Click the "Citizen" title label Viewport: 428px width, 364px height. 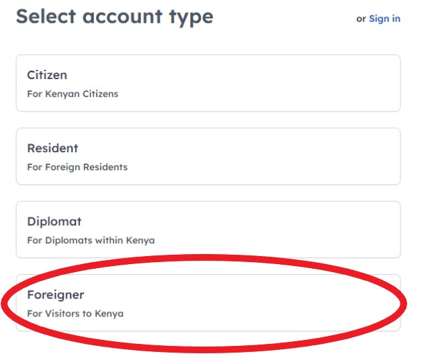point(47,75)
